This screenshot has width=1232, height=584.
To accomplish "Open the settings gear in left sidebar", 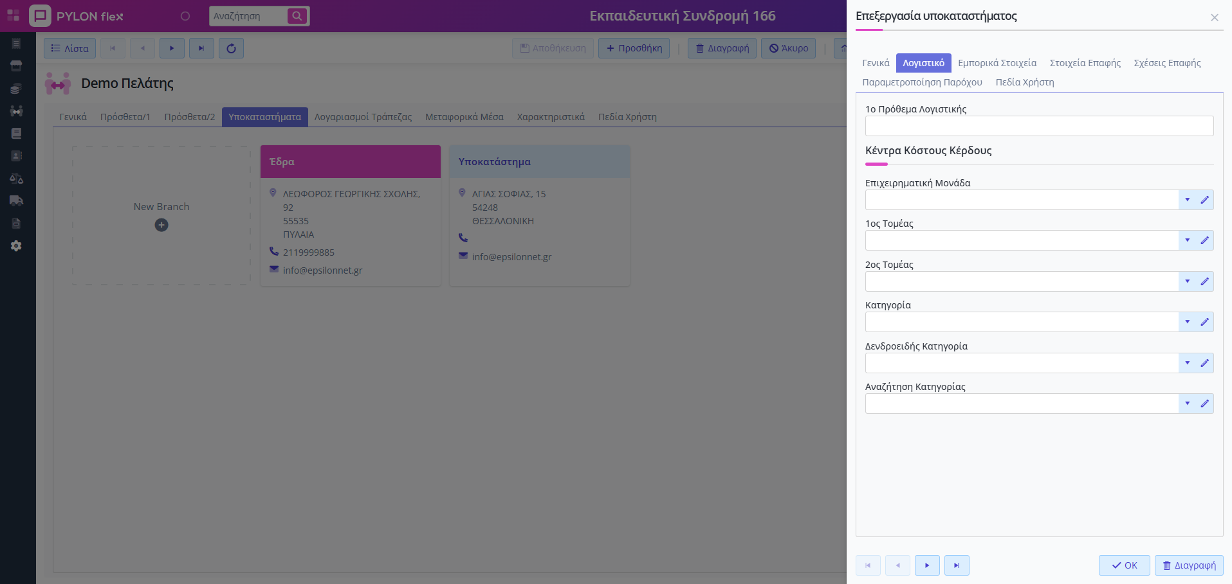I will tap(16, 246).
